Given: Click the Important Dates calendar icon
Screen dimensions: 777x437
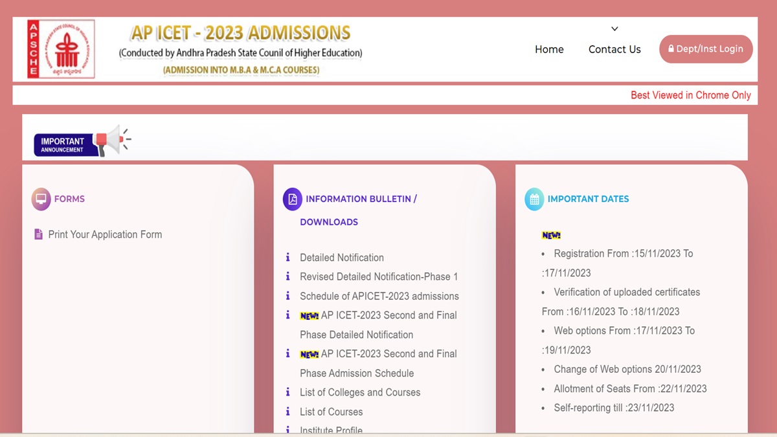Looking at the screenshot, I should pos(534,199).
